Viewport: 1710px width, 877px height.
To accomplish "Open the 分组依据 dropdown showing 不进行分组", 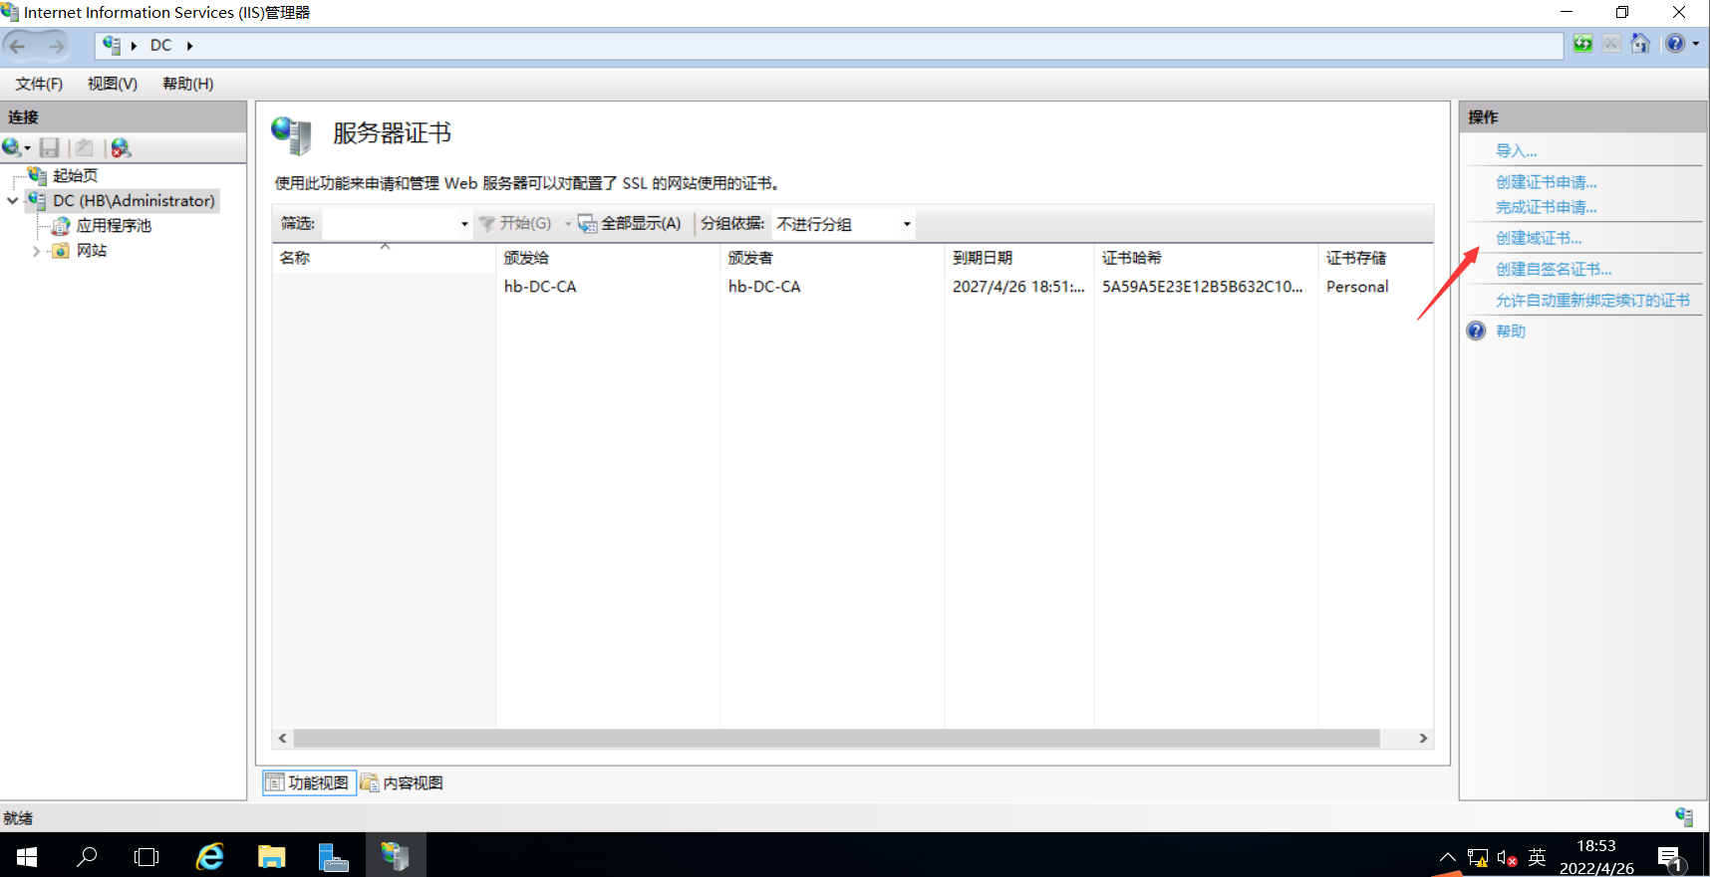I will (843, 224).
